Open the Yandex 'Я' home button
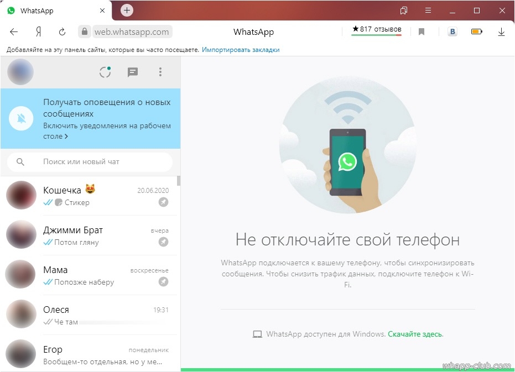 tap(38, 32)
